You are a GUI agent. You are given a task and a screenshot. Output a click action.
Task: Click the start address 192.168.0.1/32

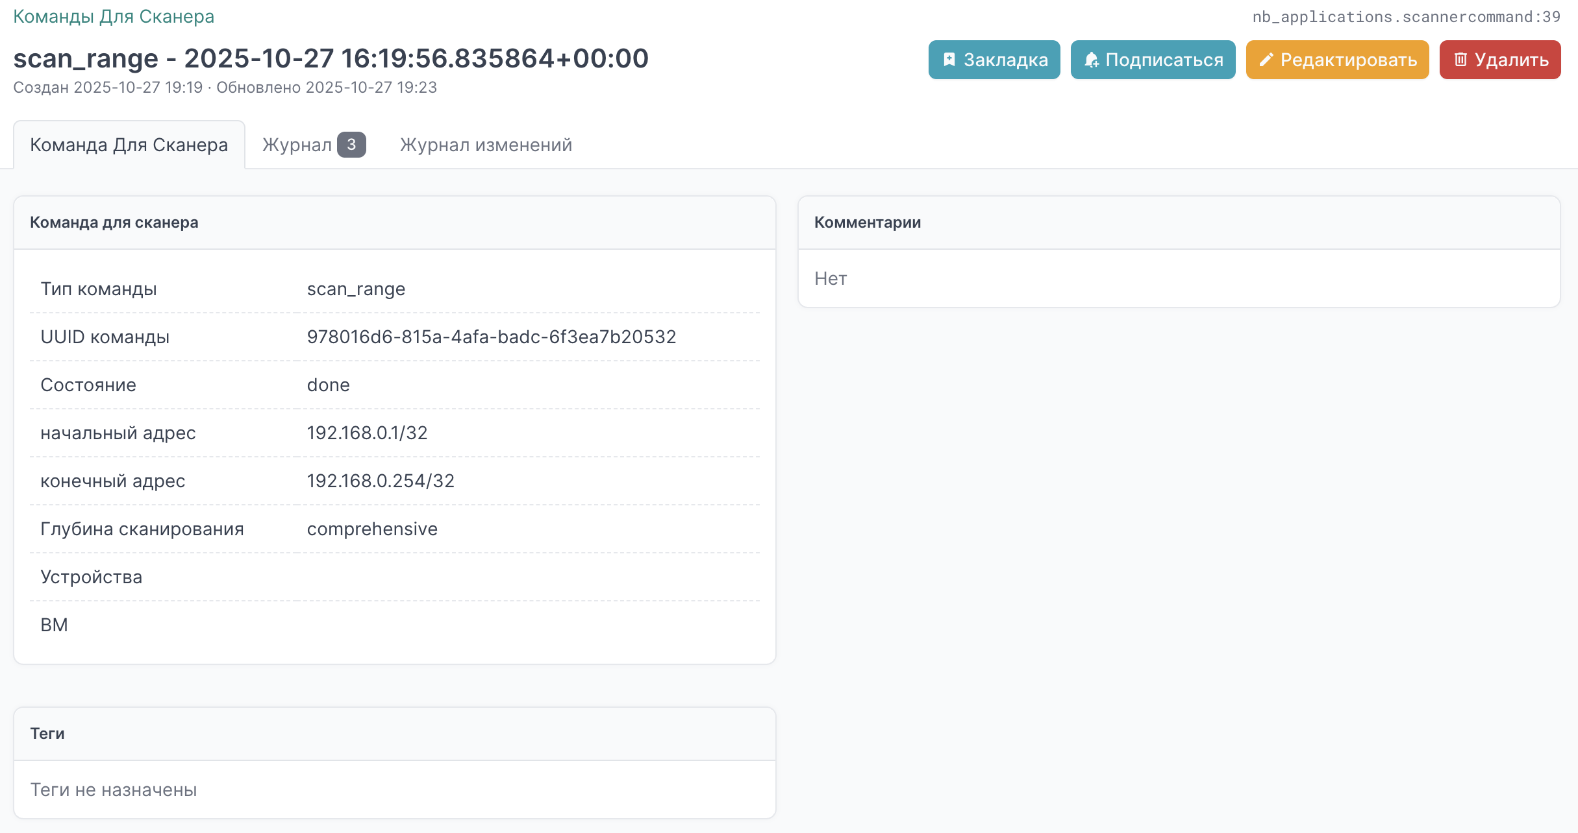click(x=367, y=433)
